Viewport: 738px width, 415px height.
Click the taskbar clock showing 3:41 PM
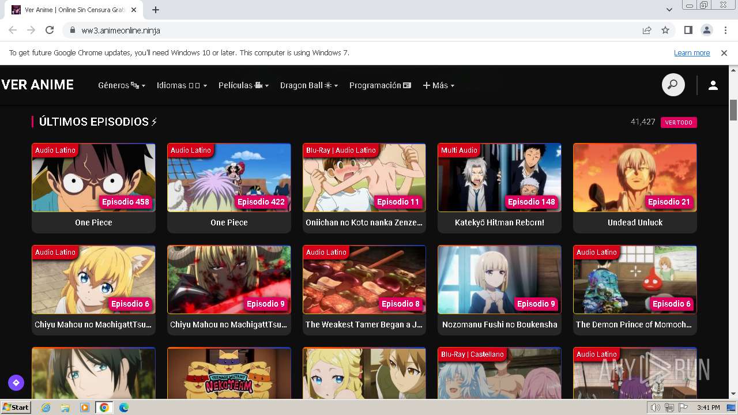click(708, 408)
